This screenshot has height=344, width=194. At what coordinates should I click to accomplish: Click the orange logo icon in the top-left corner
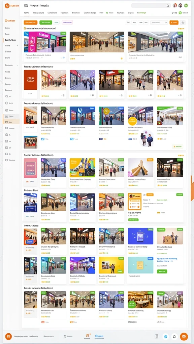click(7, 6)
